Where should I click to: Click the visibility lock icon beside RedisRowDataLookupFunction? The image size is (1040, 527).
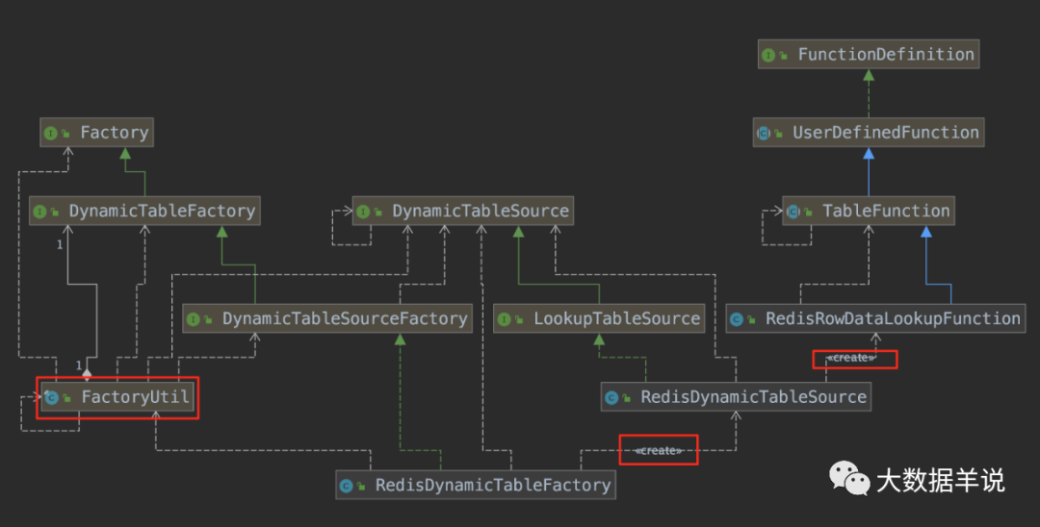[751, 320]
